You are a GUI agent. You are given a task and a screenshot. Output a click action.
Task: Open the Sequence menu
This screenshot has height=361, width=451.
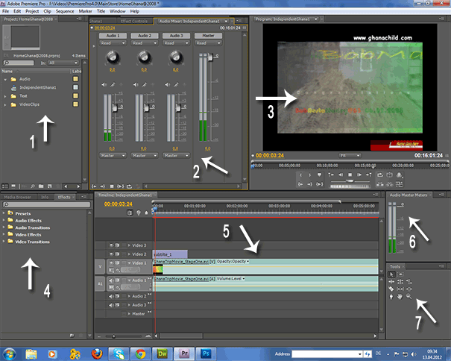(x=66, y=12)
